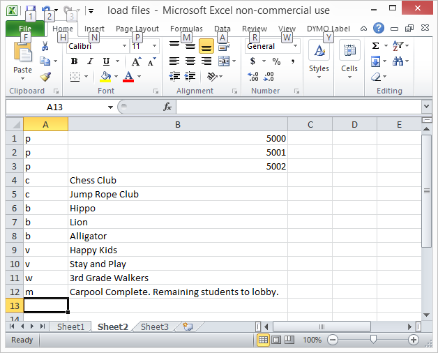438x353 pixels.
Task: Open the General number format dropdown
Action: pos(296,46)
